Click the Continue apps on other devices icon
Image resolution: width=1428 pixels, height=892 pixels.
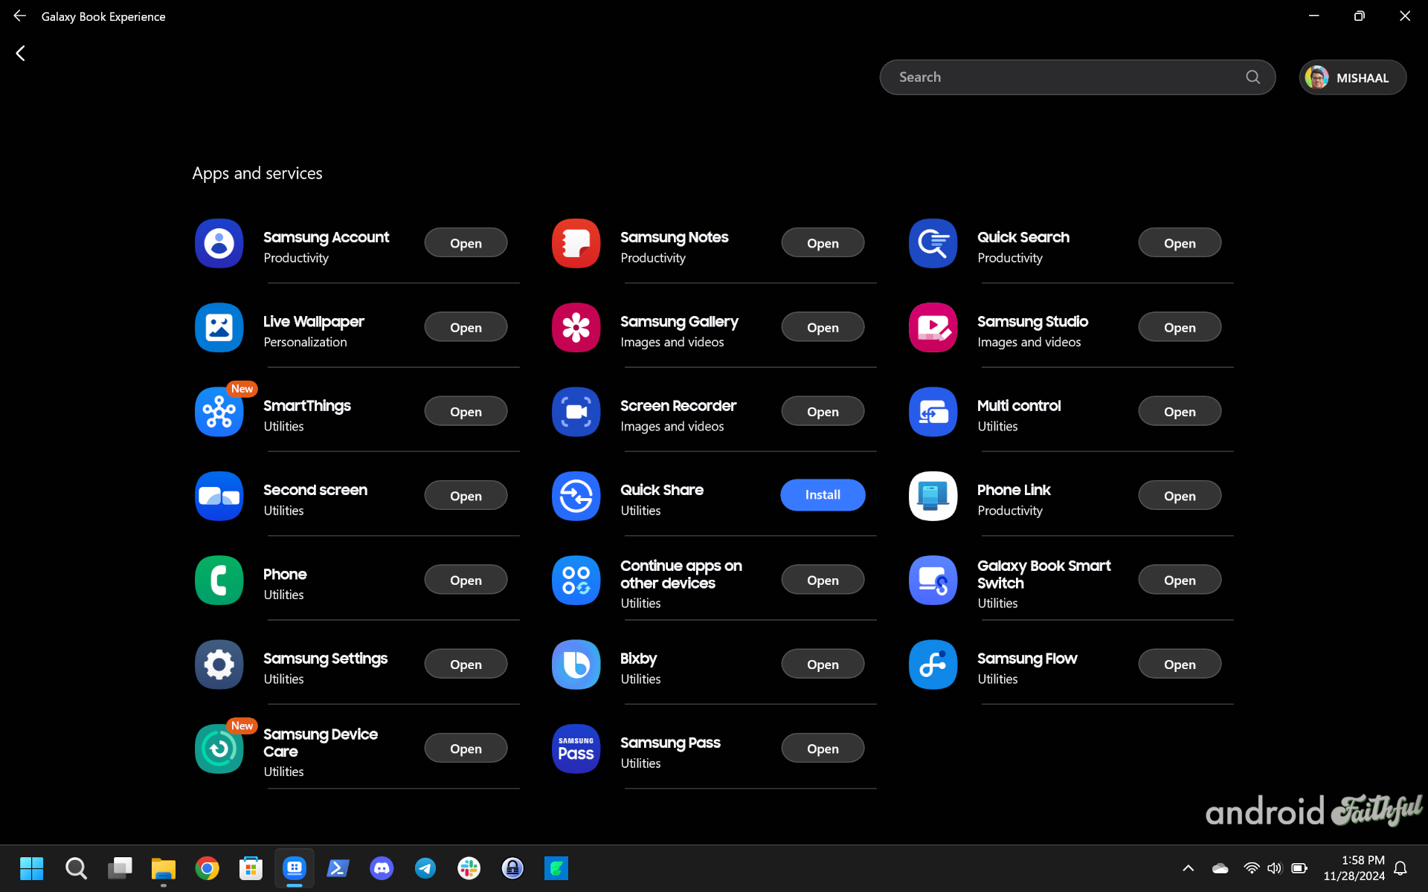pos(576,580)
